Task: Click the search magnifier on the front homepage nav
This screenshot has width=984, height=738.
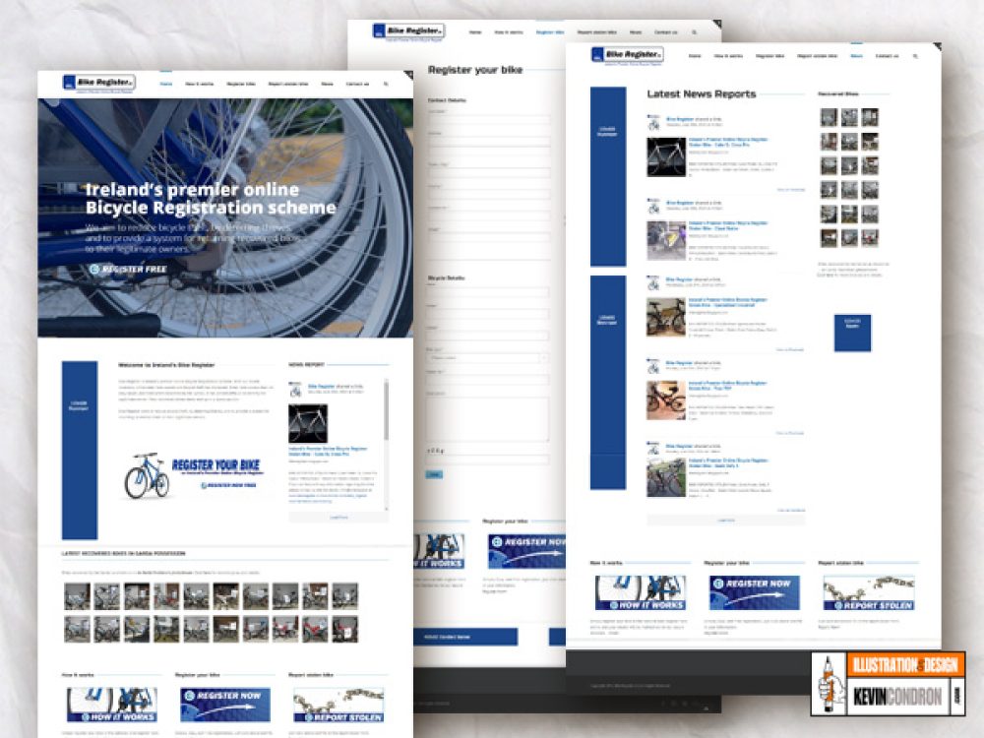Action: (386, 84)
